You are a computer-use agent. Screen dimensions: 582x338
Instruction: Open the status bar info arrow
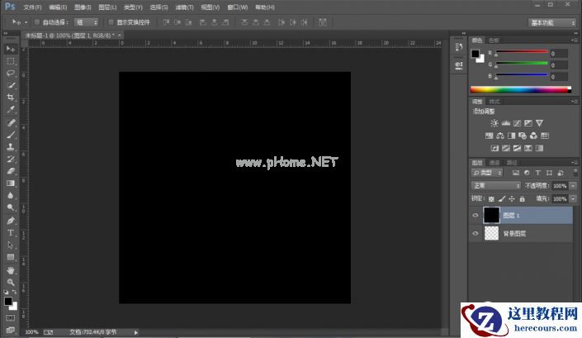pyautogui.click(x=136, y=332)
